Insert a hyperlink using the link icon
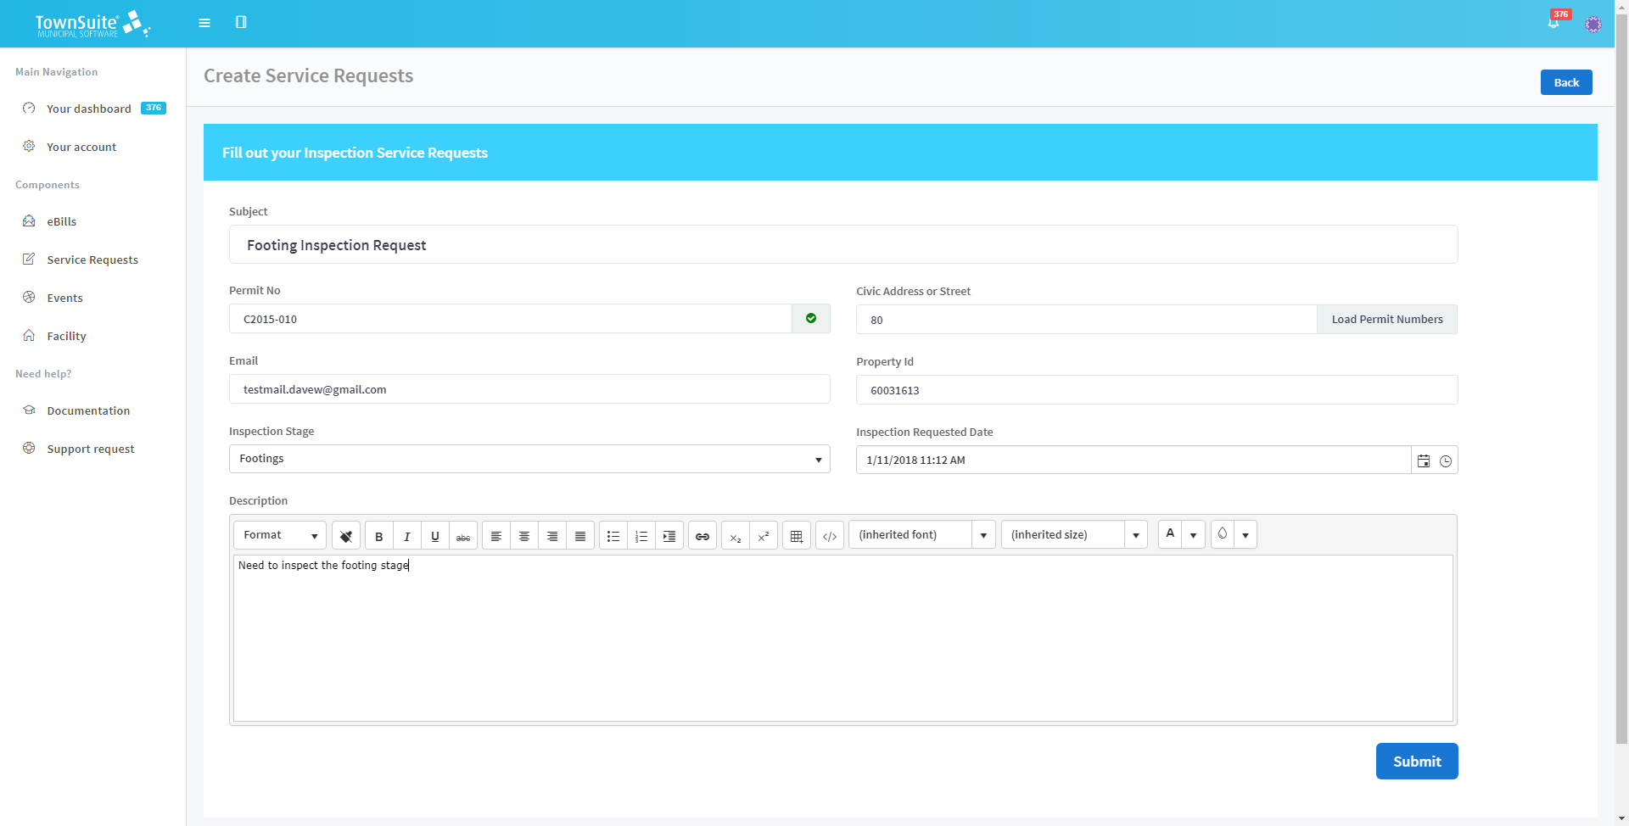Screen dimensions: 1629x826 (702, 535)
